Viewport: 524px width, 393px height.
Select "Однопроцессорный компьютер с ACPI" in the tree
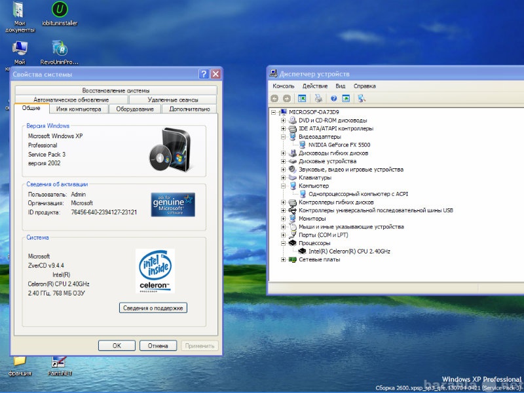point(358,194)
